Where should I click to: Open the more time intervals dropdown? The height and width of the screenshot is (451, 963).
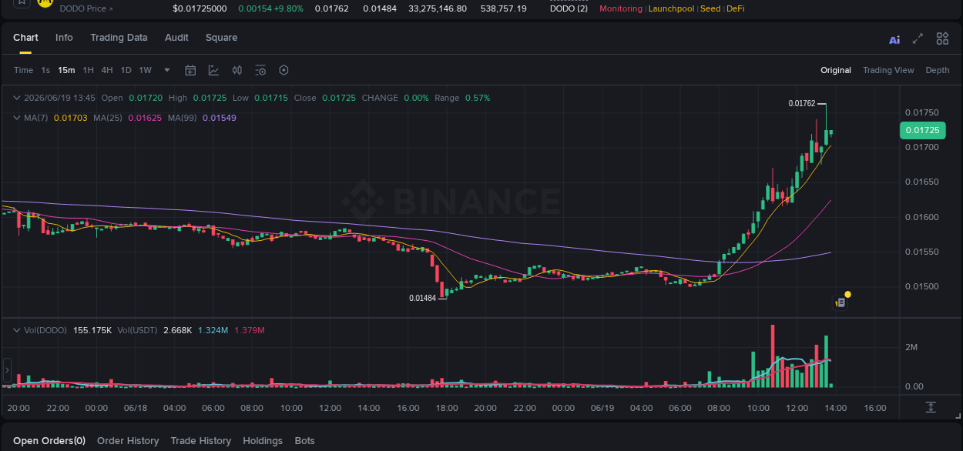click(x=167, y=70)
